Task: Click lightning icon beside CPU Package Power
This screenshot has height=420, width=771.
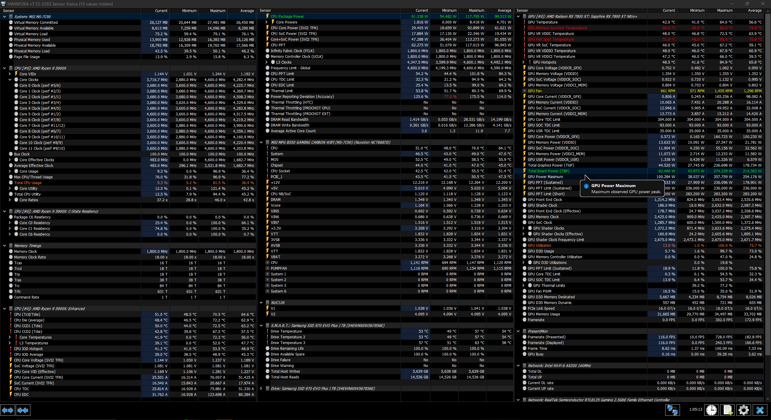Action: coord(267,16)
